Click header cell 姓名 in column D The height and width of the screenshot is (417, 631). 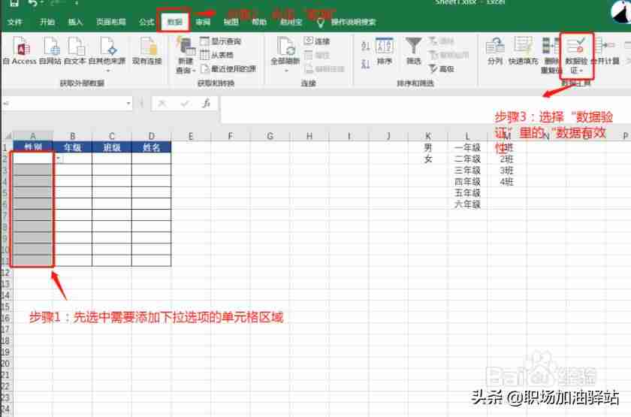[151, 147]
